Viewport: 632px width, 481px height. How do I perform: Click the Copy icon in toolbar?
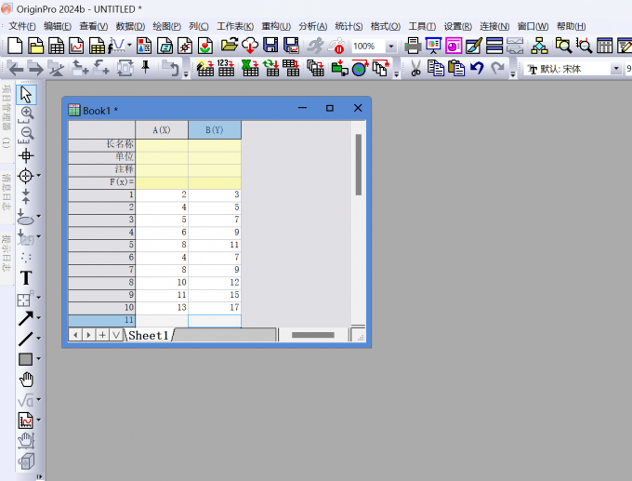point(435,68)
